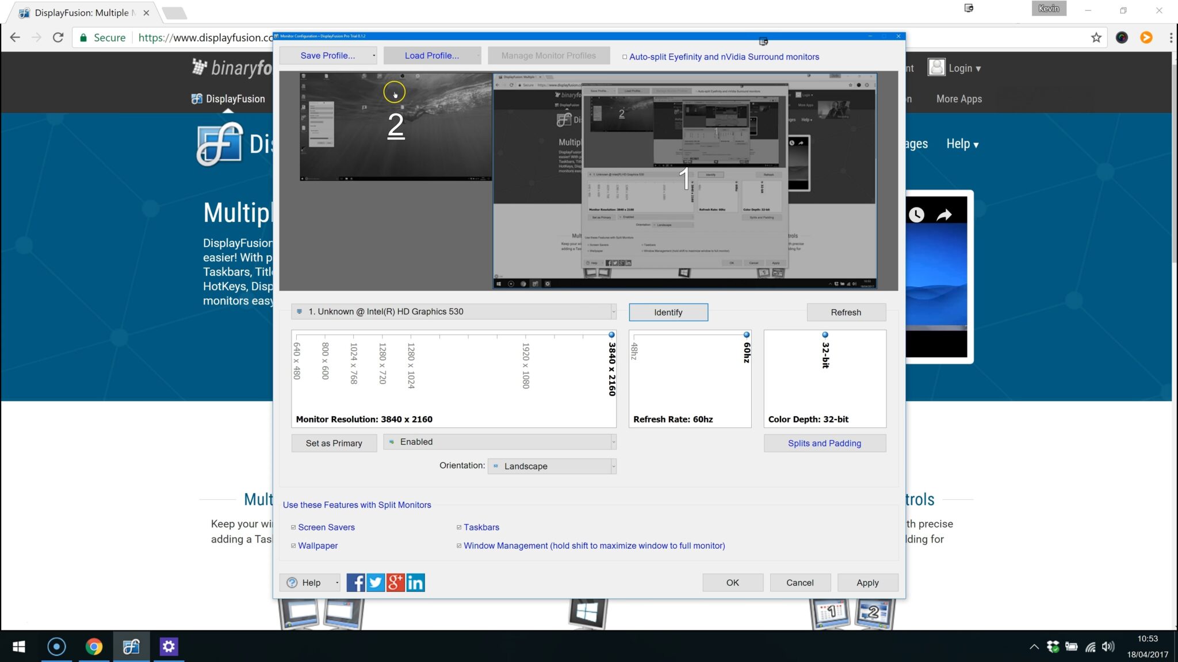Image resolution: width=1178 pixels, height=662 pixels.
Task: Click the volume icon in system tray
Action: 1107,646
